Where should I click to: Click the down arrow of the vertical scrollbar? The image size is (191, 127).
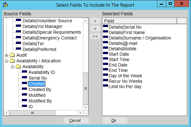[x=85, y=107]
